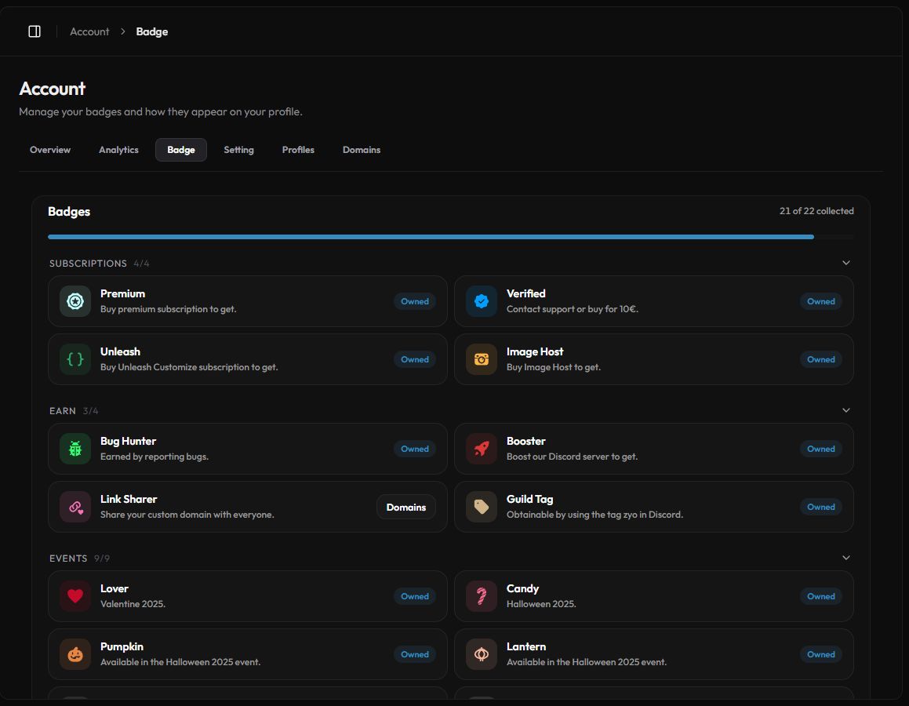Collapse the Events section chevron
This screenshot has height=706, width=909.
point(845,558)
